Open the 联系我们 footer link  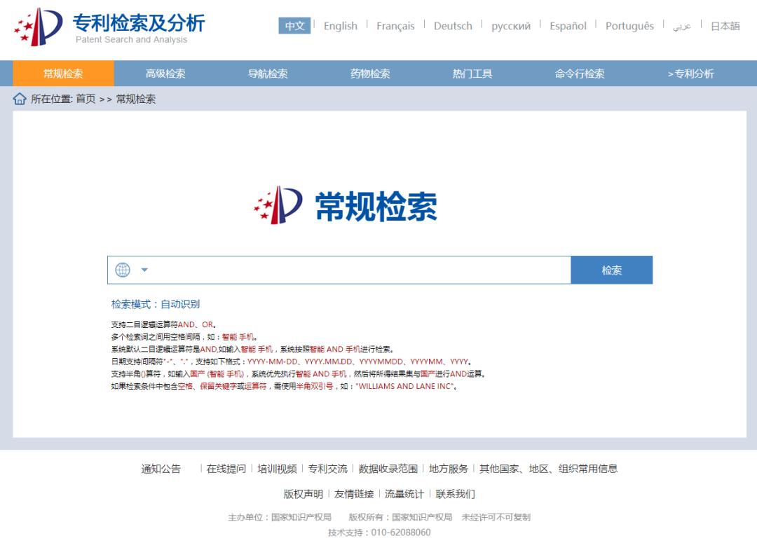[457, 493]
